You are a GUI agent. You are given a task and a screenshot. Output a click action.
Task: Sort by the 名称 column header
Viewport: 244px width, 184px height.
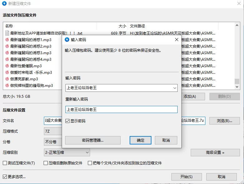pos(50,26)
